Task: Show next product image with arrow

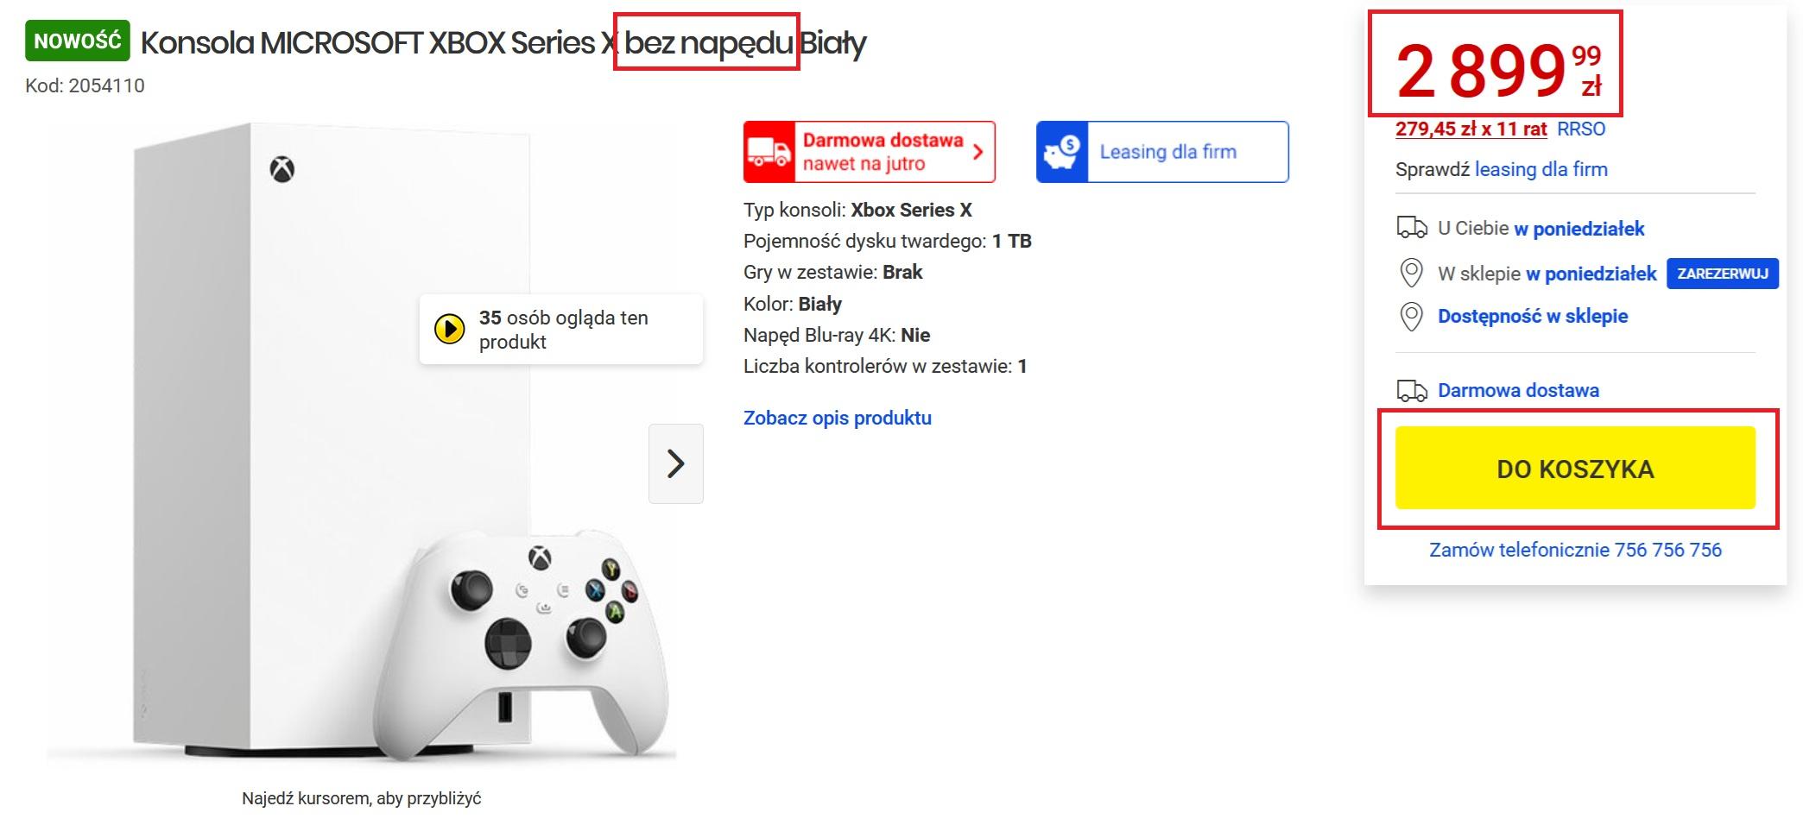Action: [676, 463]
